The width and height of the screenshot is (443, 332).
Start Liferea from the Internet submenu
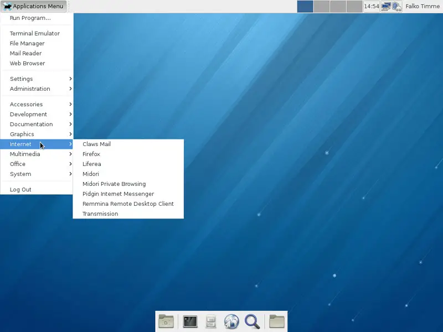[x=128, y=164]
